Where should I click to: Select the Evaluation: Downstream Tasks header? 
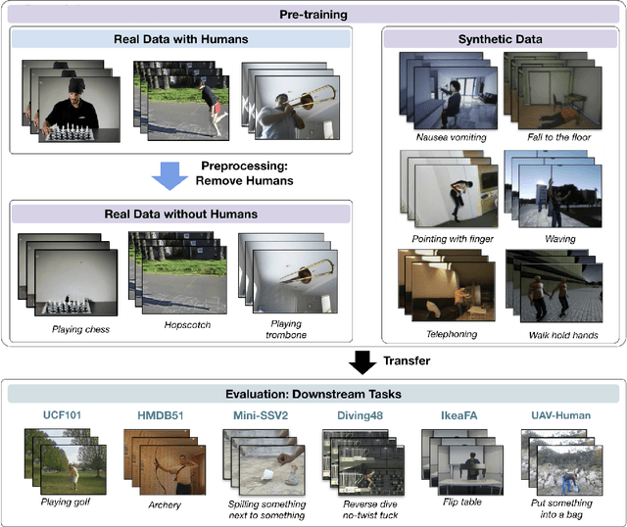coord(313,393)
